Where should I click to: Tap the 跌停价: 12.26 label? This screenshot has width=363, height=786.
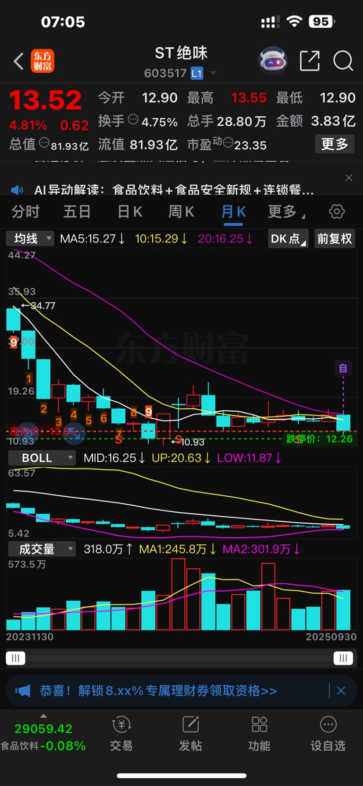(320, 439)
